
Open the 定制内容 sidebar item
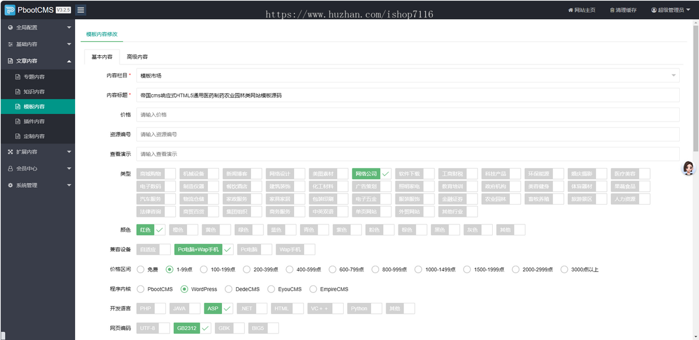coord(37,137)
